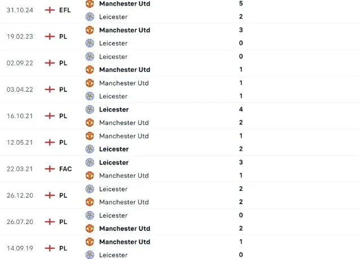Click Manchester Utd crest in 14.09.19 match
361x259 pixels.
90,242
